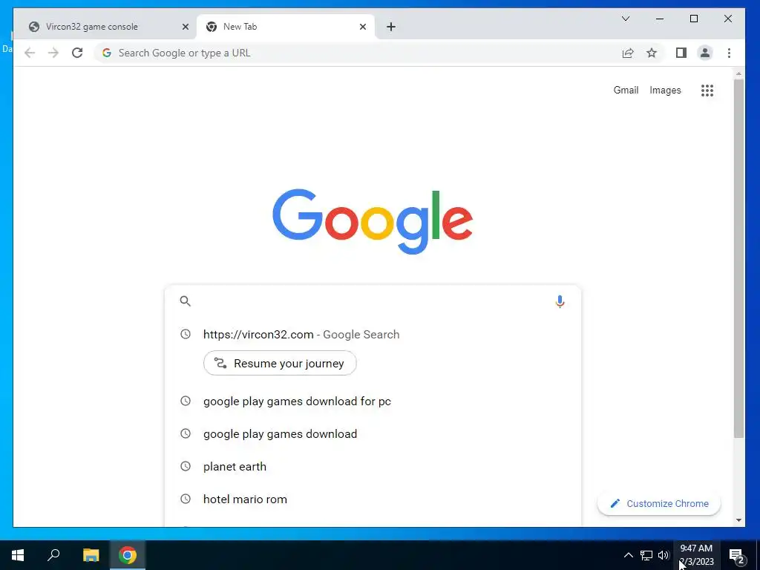This screenshot has height=570, width=760.
Task: Bookmark this tab with the star icon
Action: coord(652,53)
